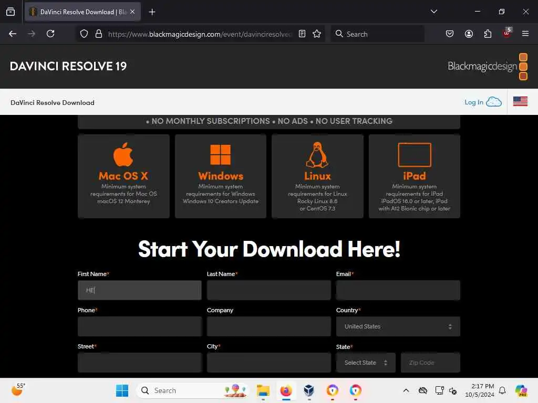Click the Last Name input field
The image size is (538, 403).
[x=268, y=290]
